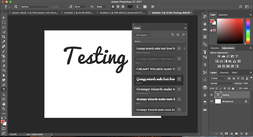Create a new group folder in Layers
The width and height of the screenshot is (253, 137).
click(x=236, y=134)
